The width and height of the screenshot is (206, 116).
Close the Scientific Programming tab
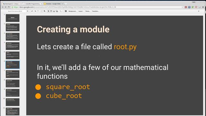(42, 4)
